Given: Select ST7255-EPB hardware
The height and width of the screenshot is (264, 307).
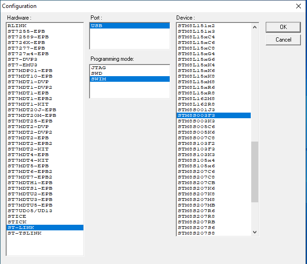Looking at the screenshot, I should click(x=45, y=31).
